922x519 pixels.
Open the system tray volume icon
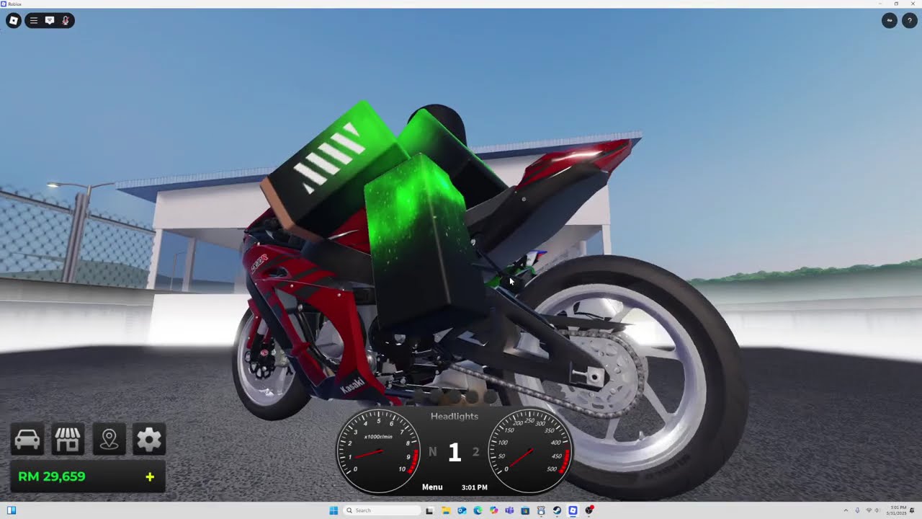[877, 510]
